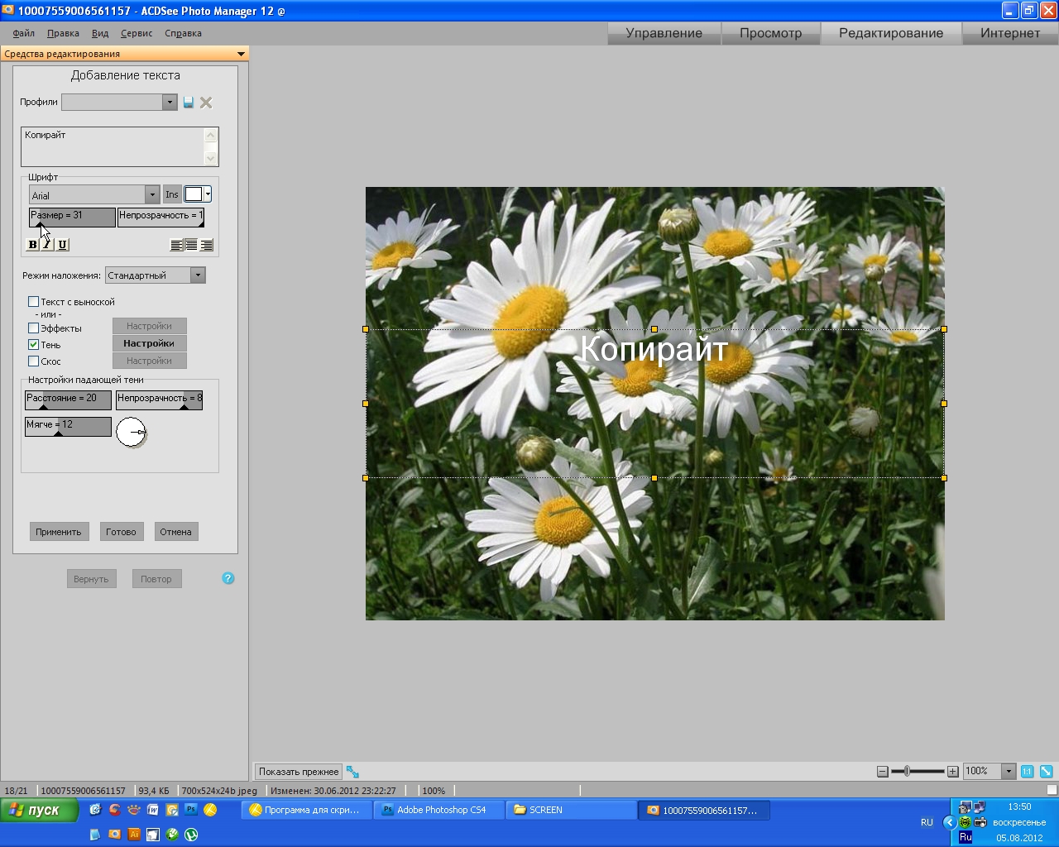1059x847 pixels.
Task: Fit image to window icon
Action: [x=1046, y=771]
